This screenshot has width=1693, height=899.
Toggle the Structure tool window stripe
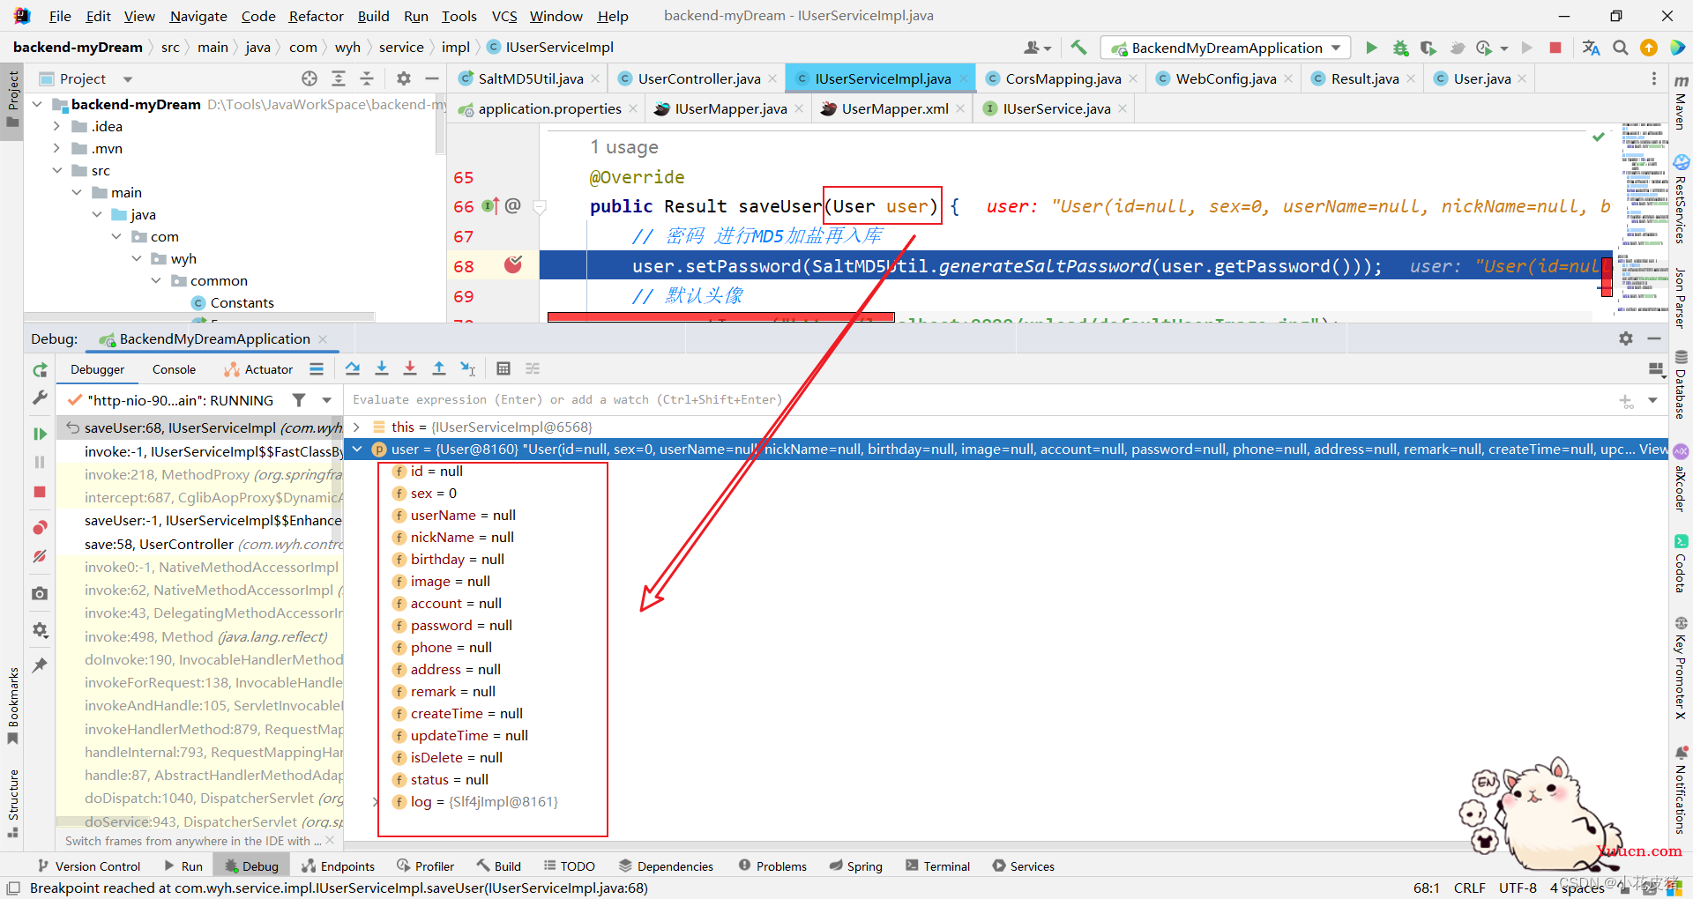click(x=12, y=802)
